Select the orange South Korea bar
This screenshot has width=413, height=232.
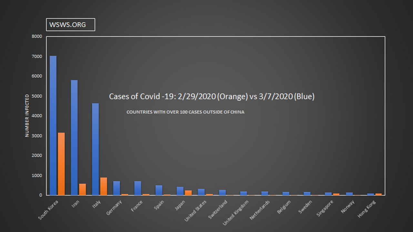coord(61,164)
